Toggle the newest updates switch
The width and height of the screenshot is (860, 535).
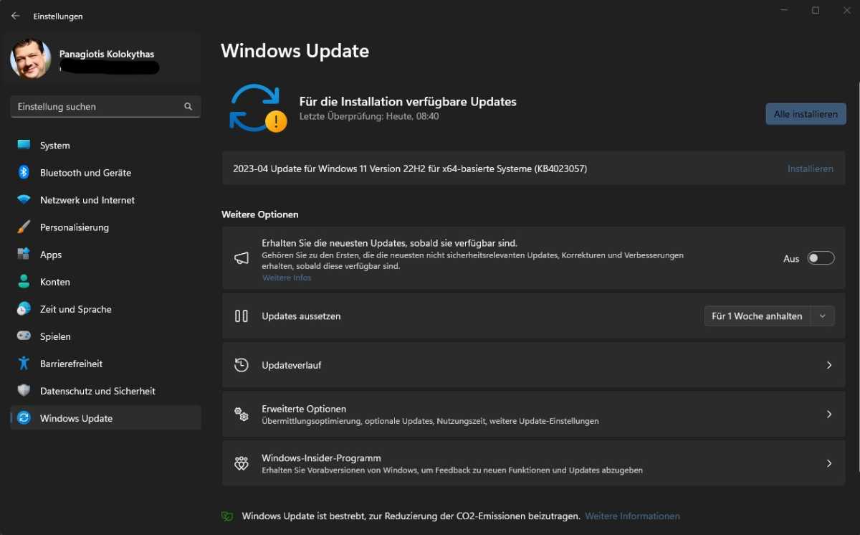pos(821,258)
